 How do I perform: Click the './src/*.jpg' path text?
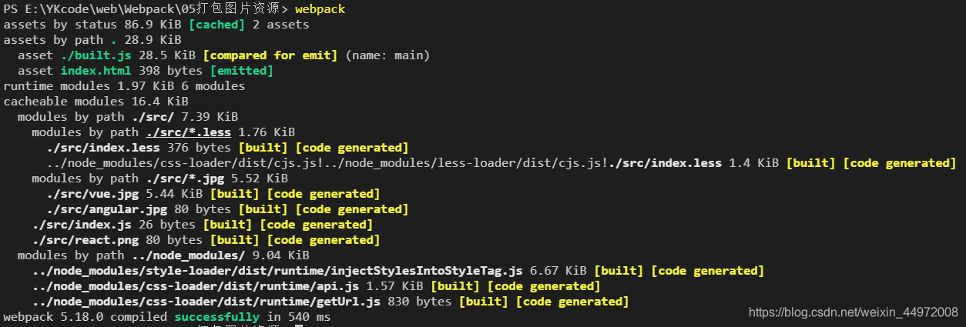(x=185, y=179)
